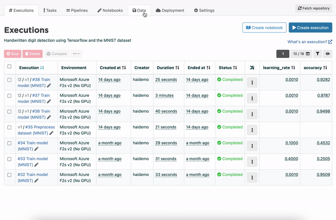Select checkbox for execution #38
This screenshot has width=336, height=220.
[9, 80]
